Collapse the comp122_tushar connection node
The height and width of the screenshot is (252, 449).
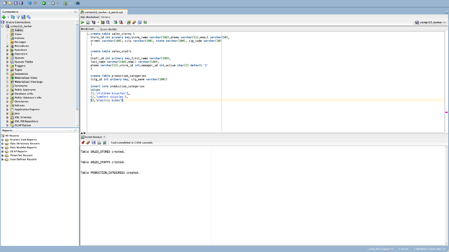click(3, 26)
